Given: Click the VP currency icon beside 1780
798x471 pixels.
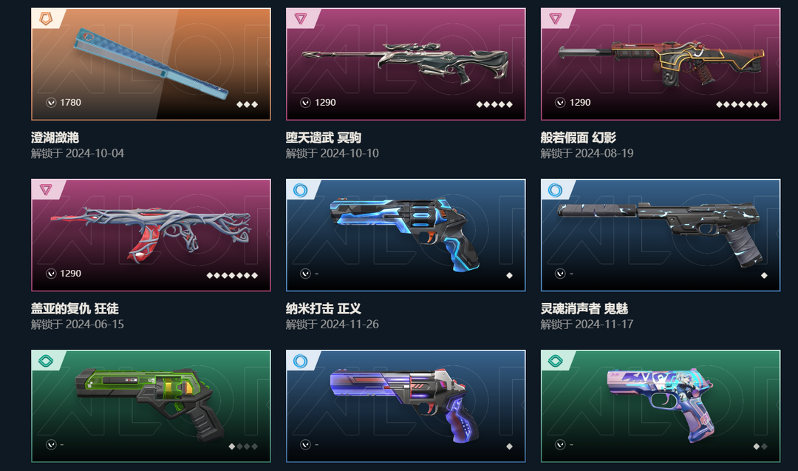Looking at the screenshot, I should tap(51, 103).
